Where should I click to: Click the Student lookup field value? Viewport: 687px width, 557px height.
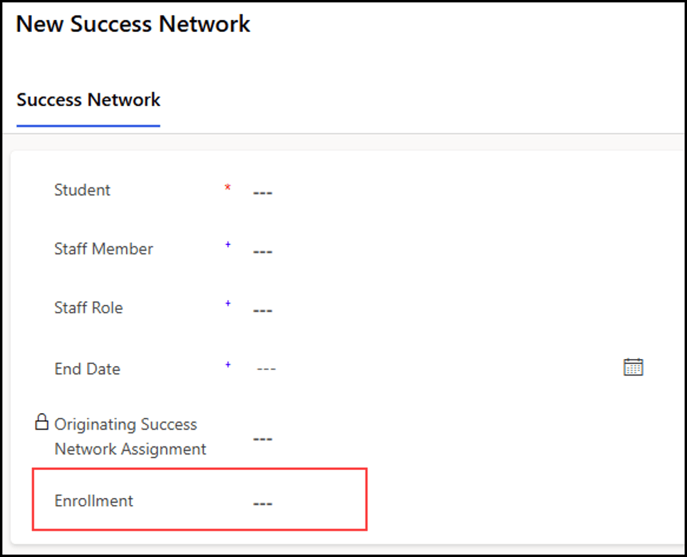click(x=262, y=192)
